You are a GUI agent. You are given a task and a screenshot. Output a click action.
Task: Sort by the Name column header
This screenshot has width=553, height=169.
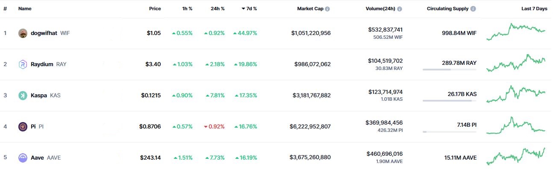click(x=25, y=9)
